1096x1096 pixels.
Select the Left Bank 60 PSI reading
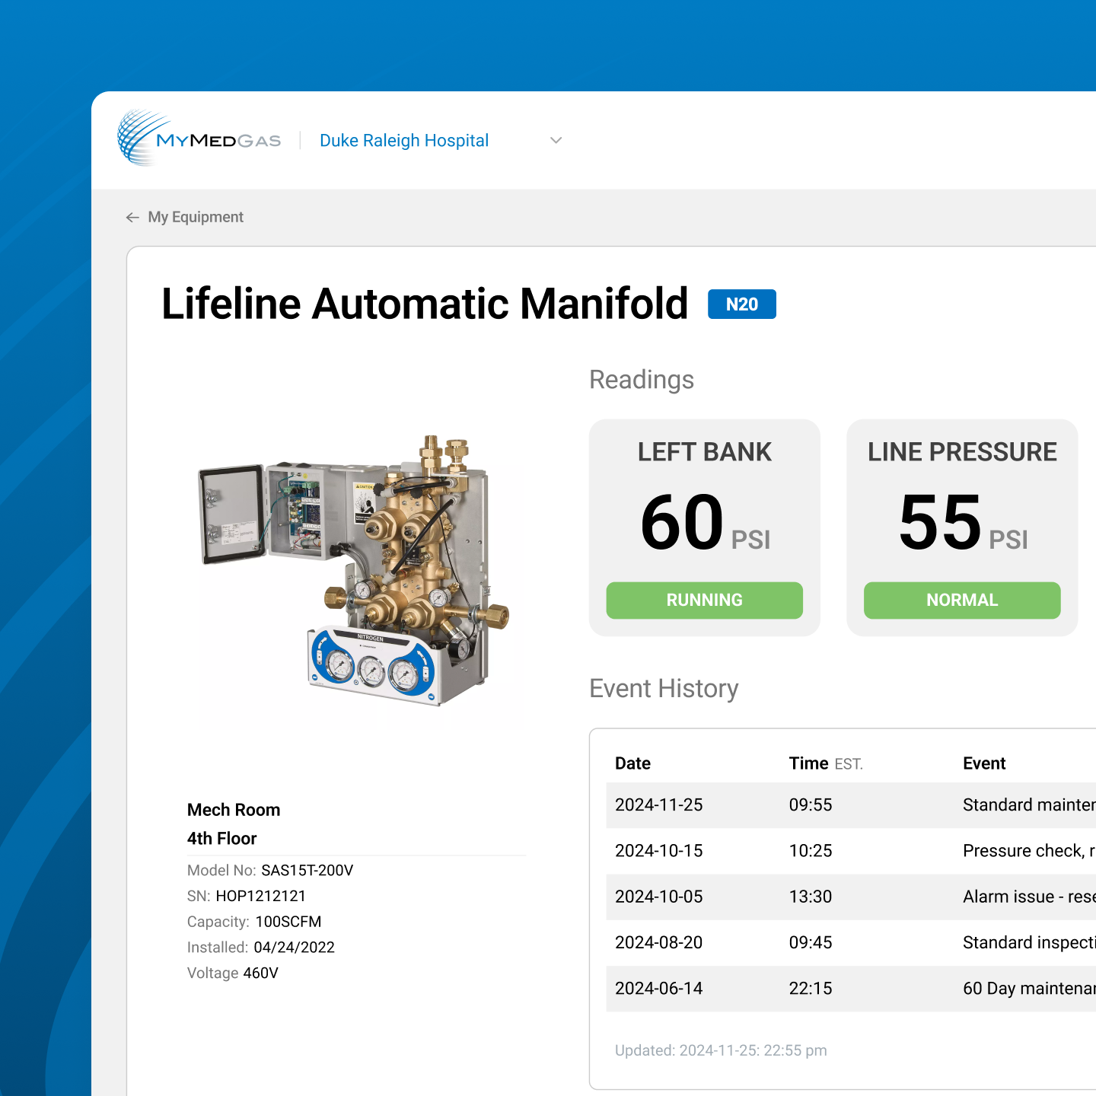(705, 522)
